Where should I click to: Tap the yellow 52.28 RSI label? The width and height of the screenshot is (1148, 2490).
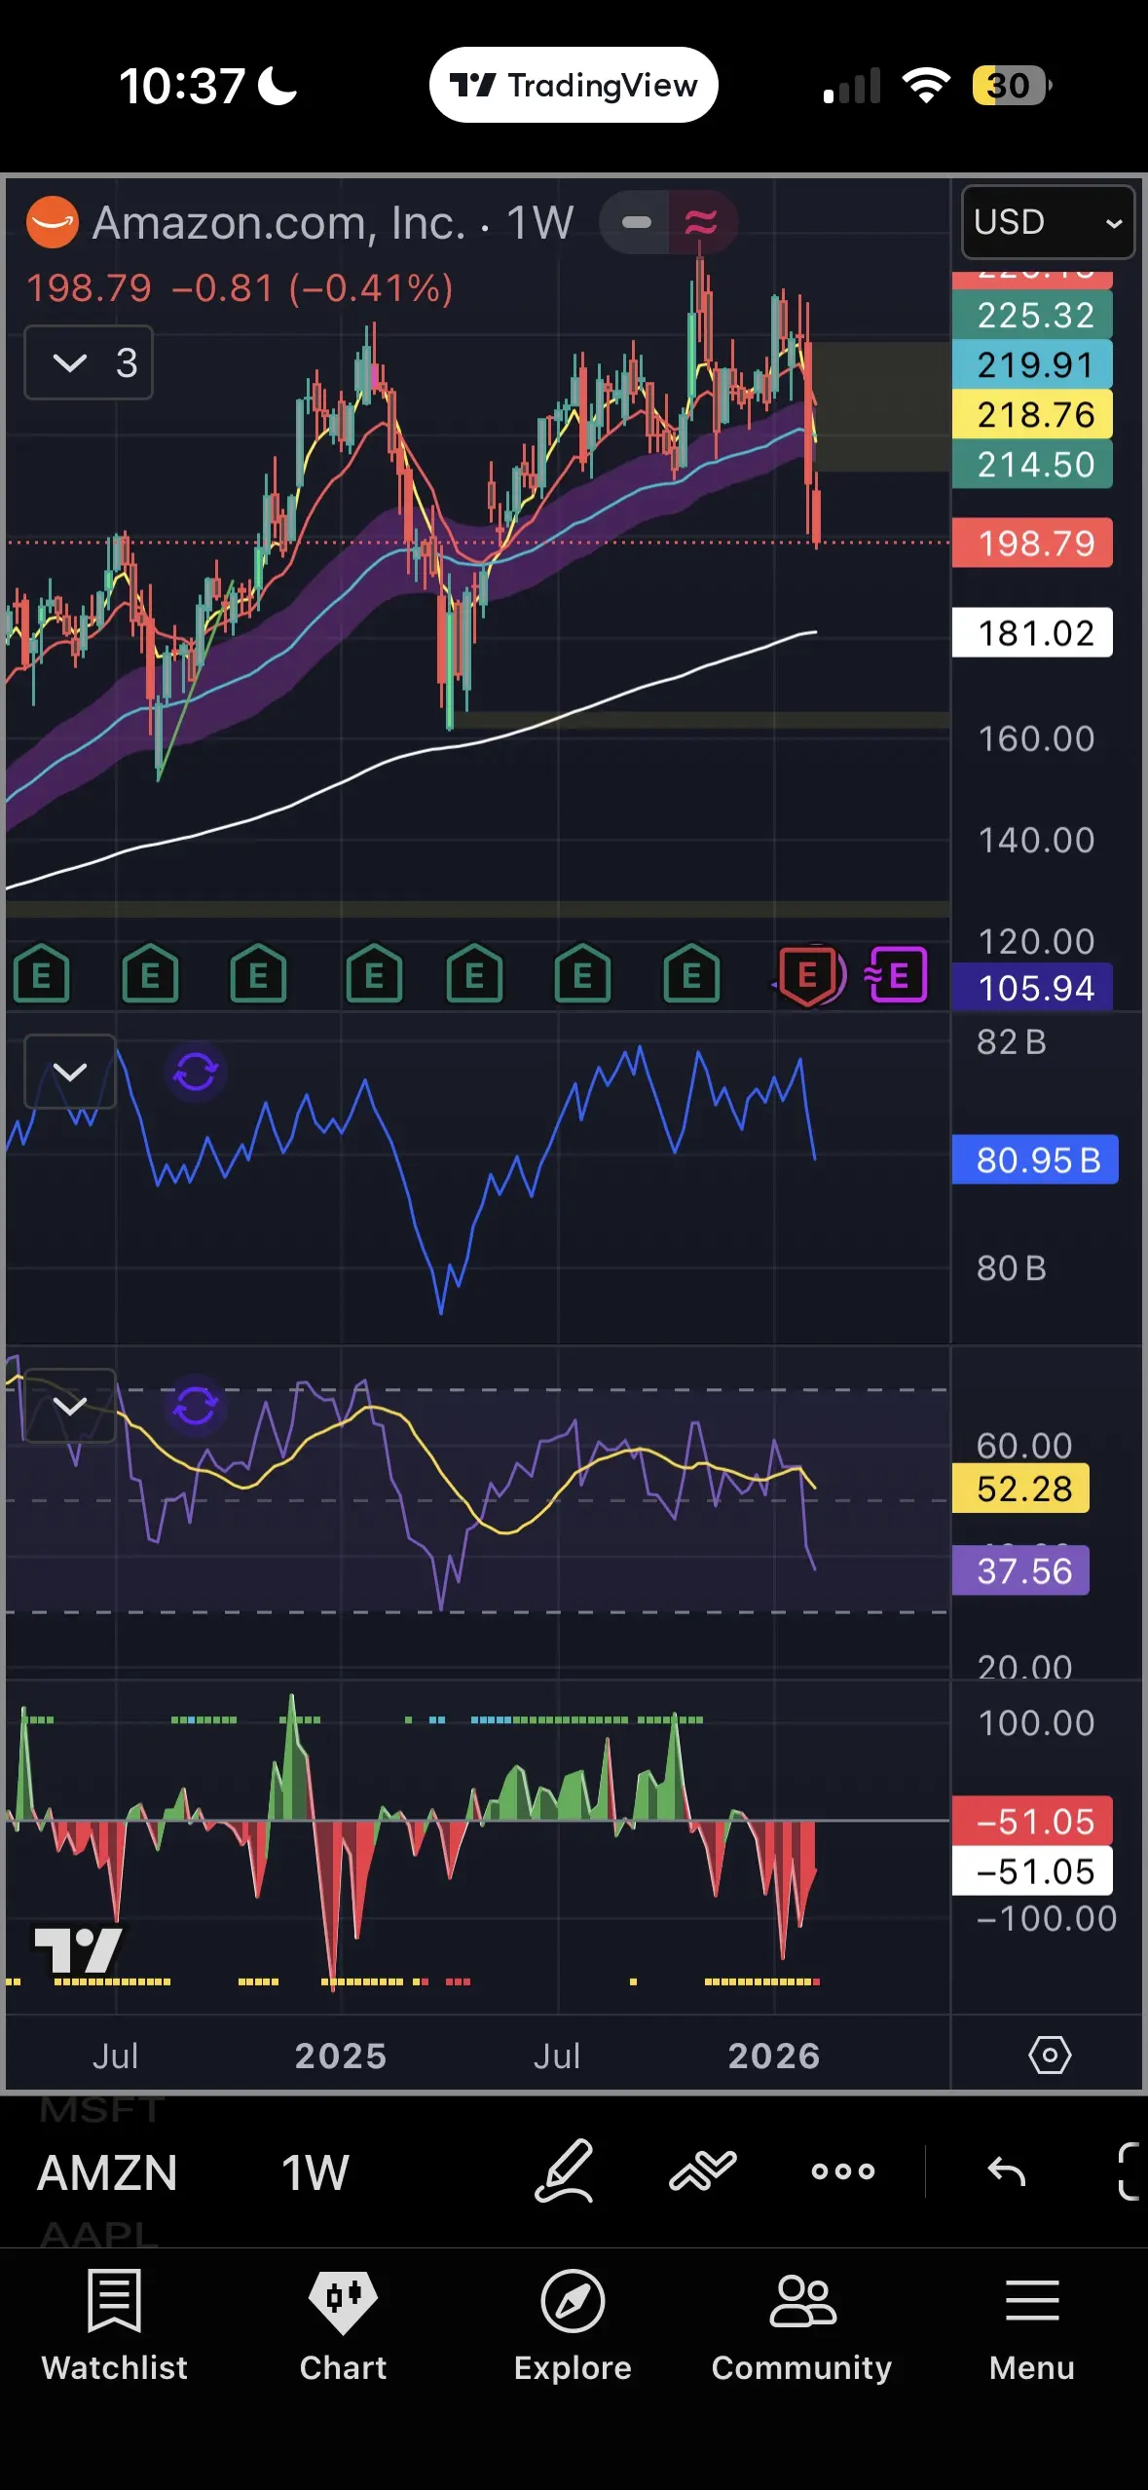click(1020, 1489)
